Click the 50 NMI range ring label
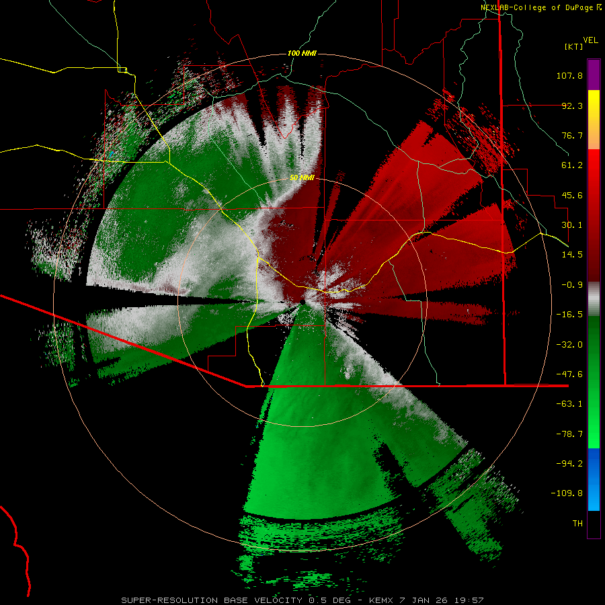This screenshot has height=605, width=605. 302,177
